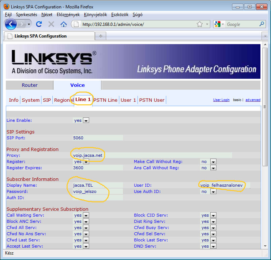Open the User 1 sub-tab
Image resolution: width=271 pixels, height=260 pixels.
click(x=128, y=100)
